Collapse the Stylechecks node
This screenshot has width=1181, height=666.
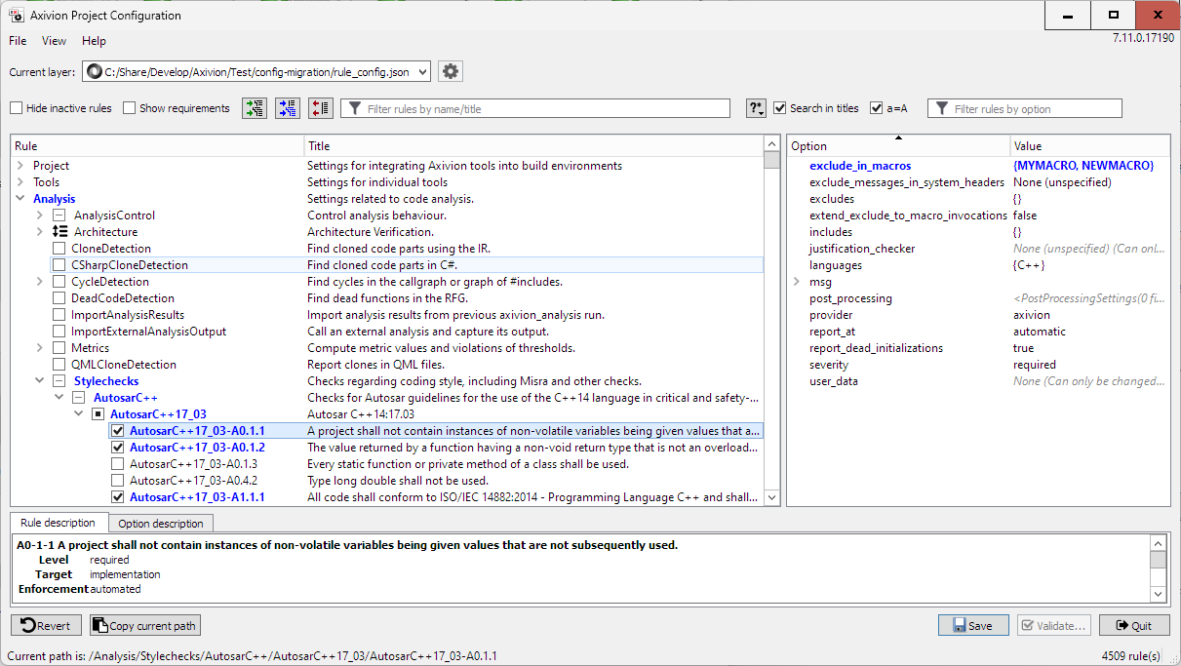[x=40, y=381]
